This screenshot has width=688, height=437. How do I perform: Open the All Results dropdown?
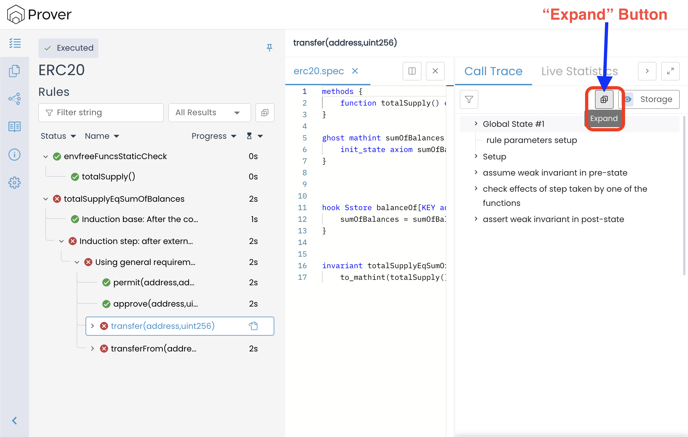[x=209, y=113]
